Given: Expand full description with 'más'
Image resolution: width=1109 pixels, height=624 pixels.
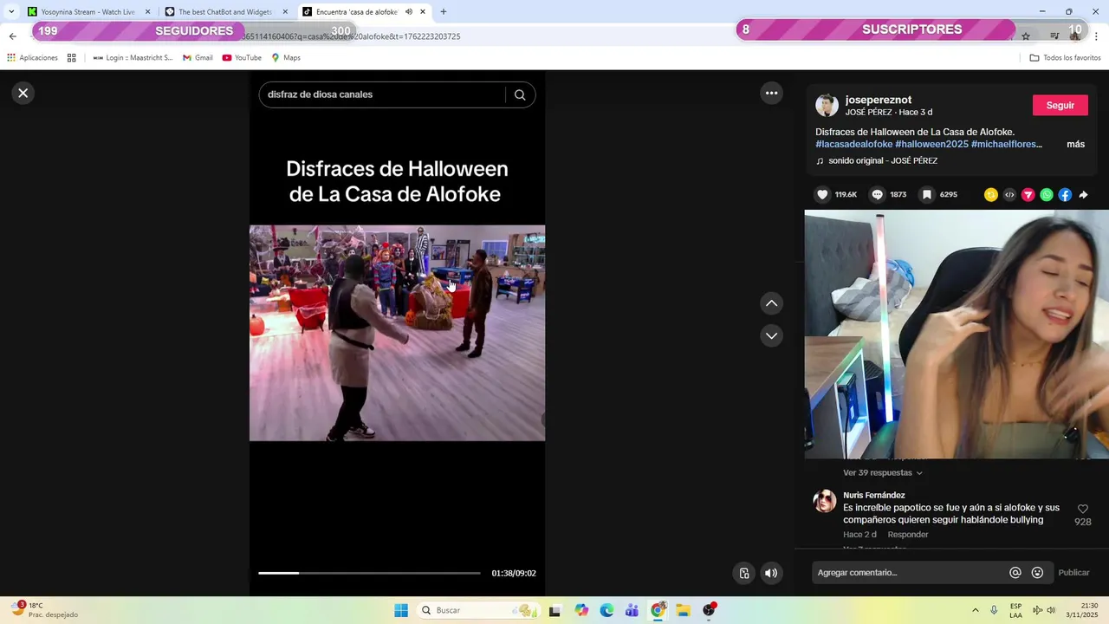Looking at the screenshot, I should click(1076, 144).
